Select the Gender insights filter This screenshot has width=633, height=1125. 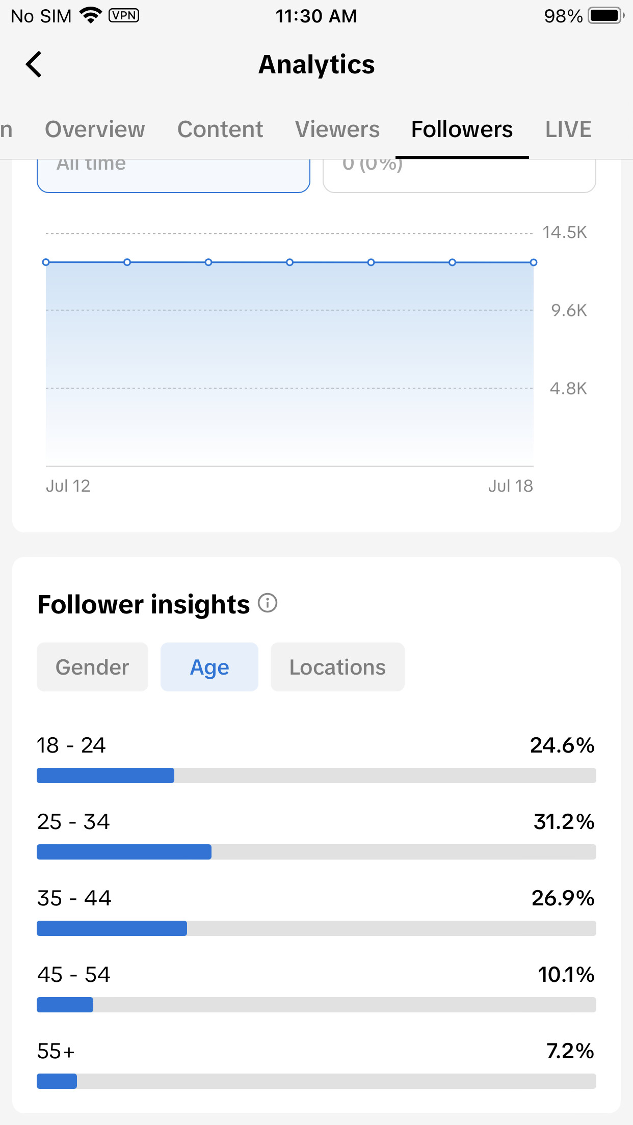tap(92, 667)
